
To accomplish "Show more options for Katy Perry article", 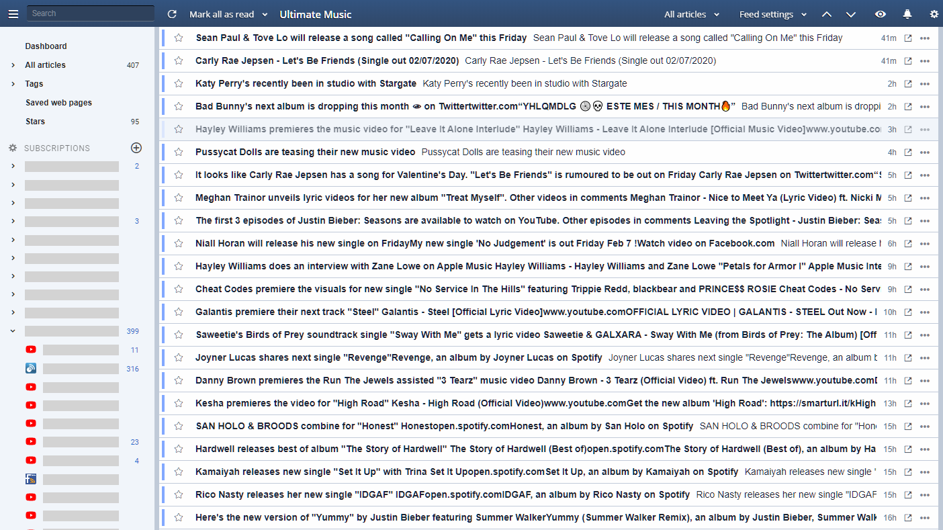I will pos(925,83).
